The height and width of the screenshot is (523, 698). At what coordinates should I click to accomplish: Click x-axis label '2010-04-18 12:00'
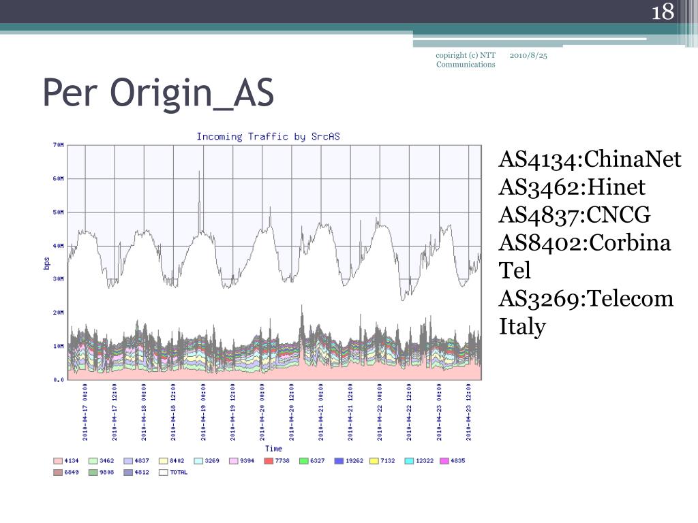click(x=174, y=412)
